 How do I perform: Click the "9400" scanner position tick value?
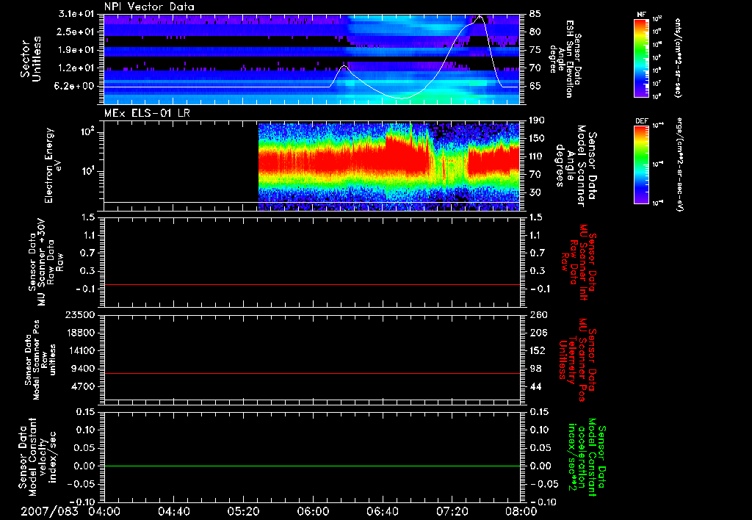(x=83, y=369)
